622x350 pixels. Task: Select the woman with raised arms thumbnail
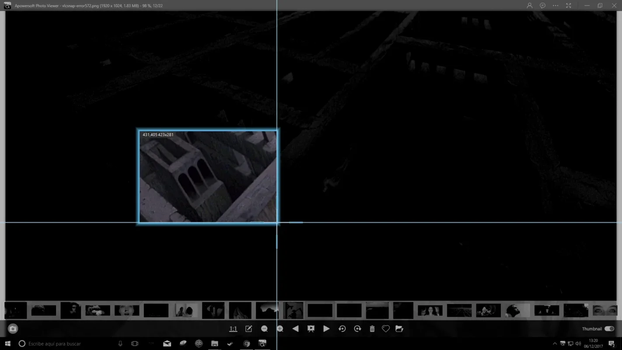(x=430, y=311)
